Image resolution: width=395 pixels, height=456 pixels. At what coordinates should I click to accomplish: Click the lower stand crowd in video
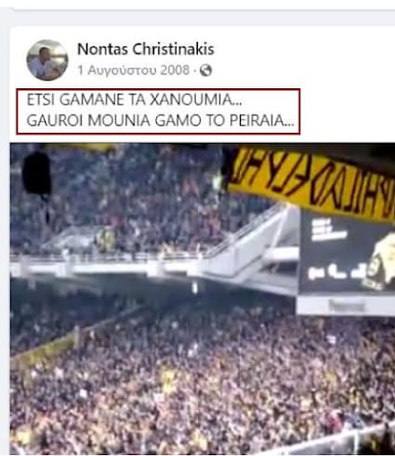click(202, 381)
